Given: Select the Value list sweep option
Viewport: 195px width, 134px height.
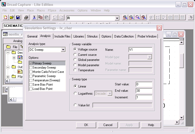Looking at the screenshot, I should 75,105.
